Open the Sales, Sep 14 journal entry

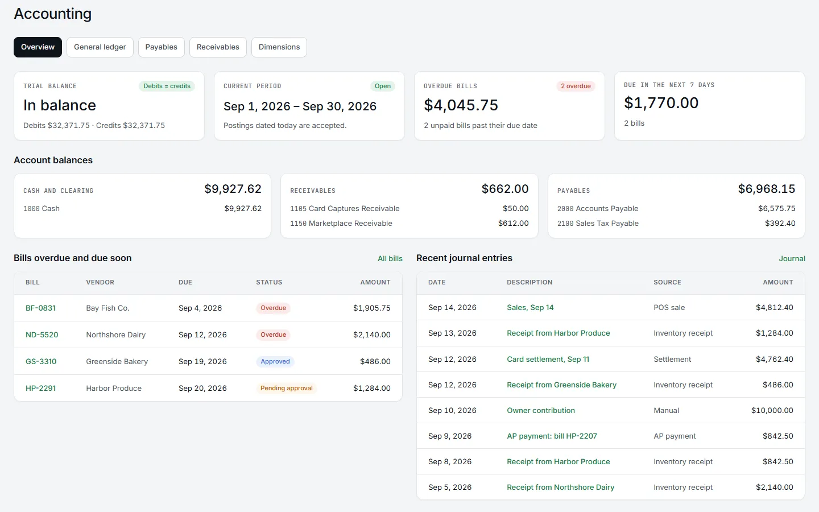[530, 307]
